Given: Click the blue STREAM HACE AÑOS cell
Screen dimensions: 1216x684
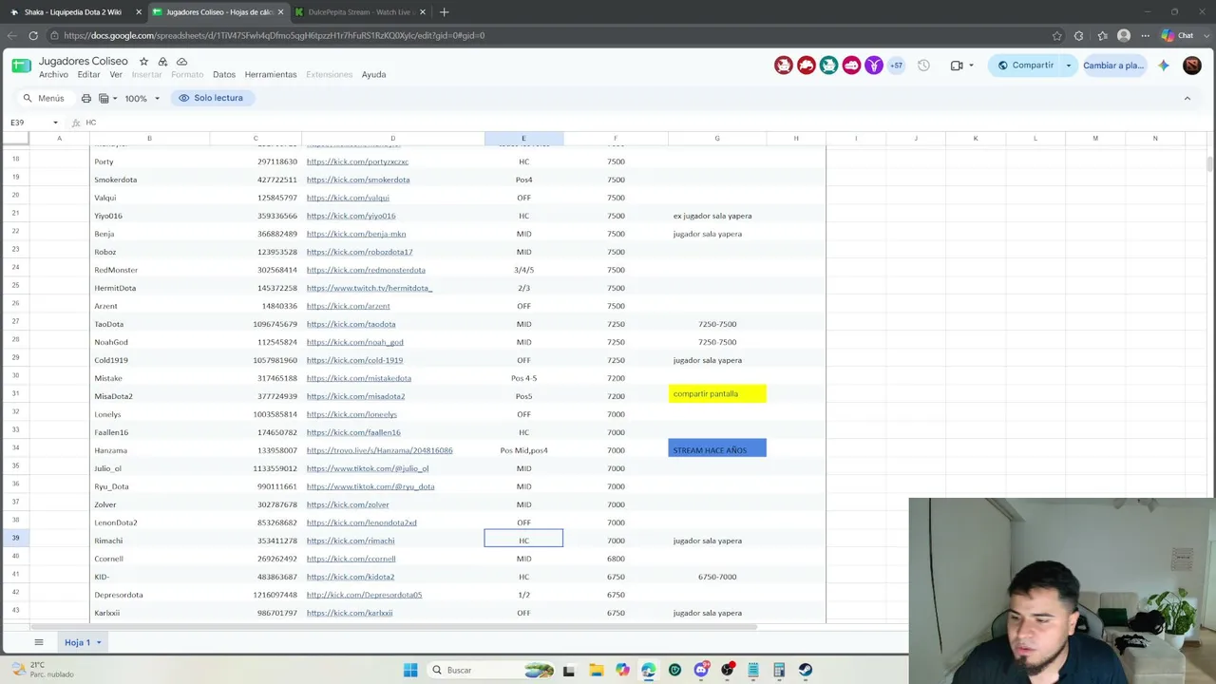Looking at the screenshot, I should pyautogui.click(x=717, y=448).
